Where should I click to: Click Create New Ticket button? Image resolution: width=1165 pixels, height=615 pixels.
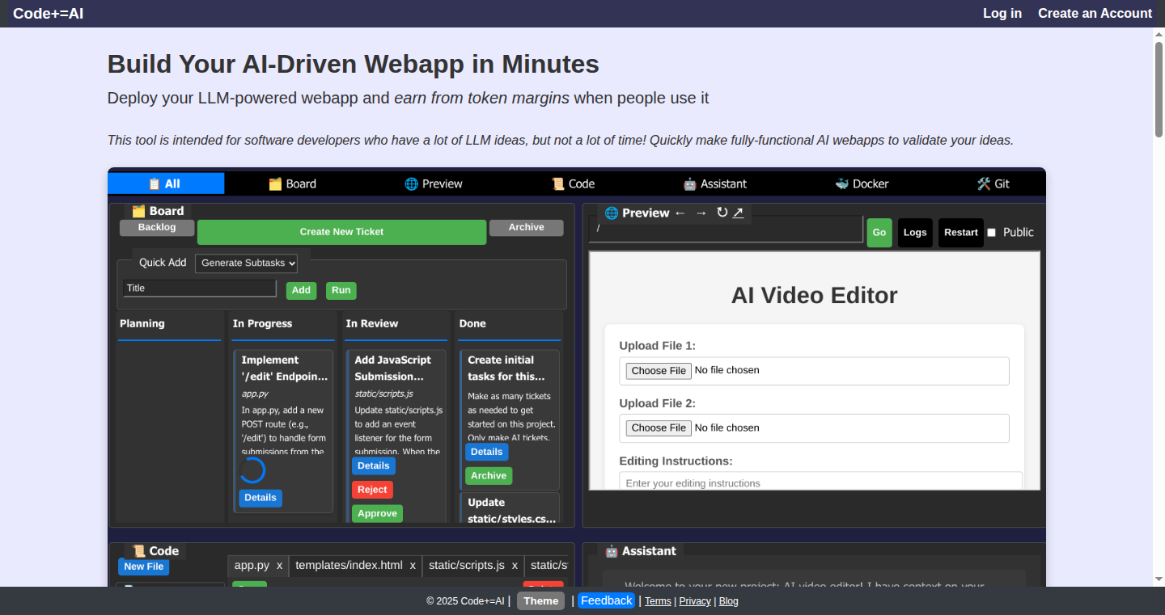[x=341, y=232]
